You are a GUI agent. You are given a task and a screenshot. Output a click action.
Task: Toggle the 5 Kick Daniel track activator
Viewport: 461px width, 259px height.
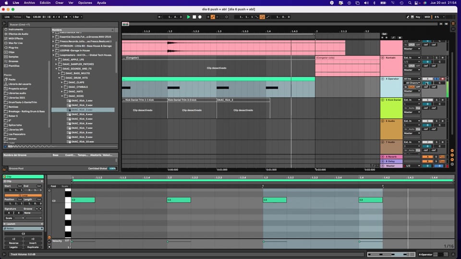427,100
